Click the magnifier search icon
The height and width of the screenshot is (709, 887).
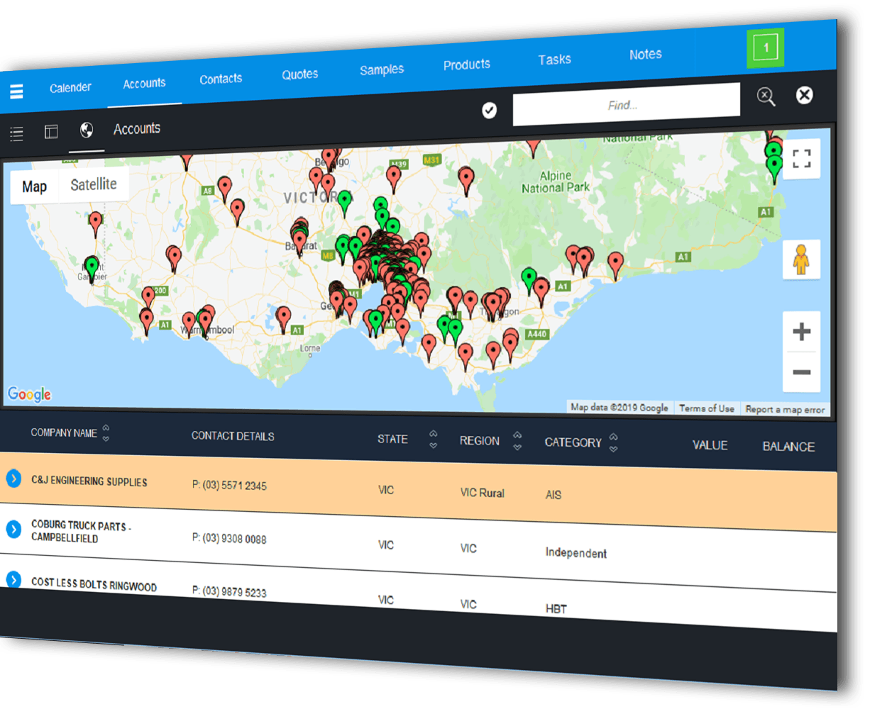(x=766, y=96)
